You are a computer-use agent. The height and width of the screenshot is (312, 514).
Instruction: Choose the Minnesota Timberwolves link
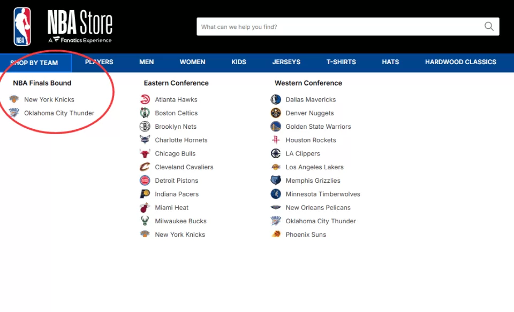point(323,194)
